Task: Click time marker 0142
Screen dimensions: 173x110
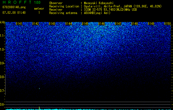Action: click(x=35, y=24)
